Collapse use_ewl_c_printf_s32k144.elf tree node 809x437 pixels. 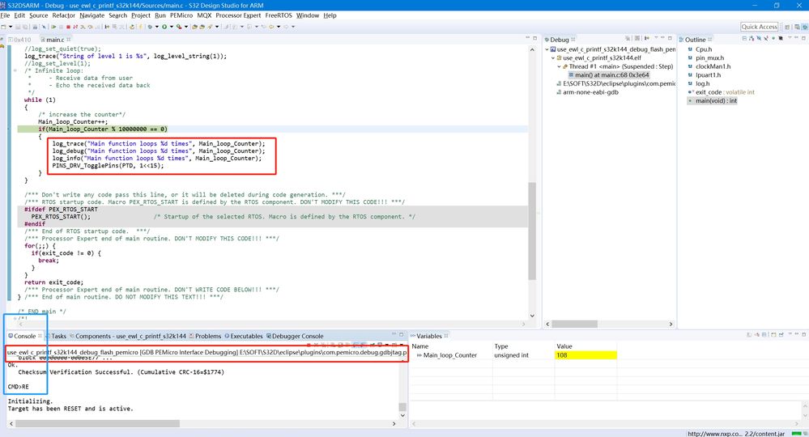(x=553, y=58)
